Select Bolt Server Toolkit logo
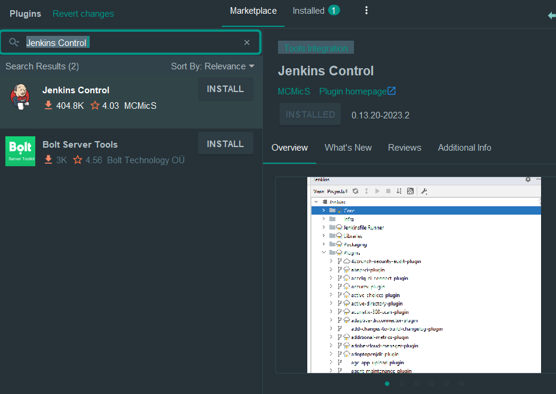 [x=20, y=151]
